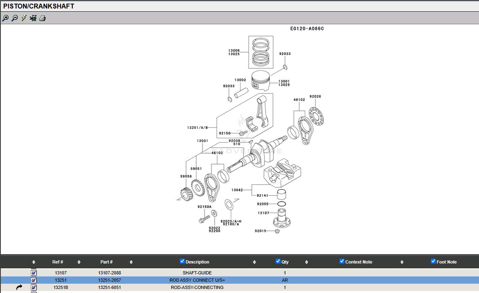
Task: Click the Part # column header
Action: click(x=106, y=262)
